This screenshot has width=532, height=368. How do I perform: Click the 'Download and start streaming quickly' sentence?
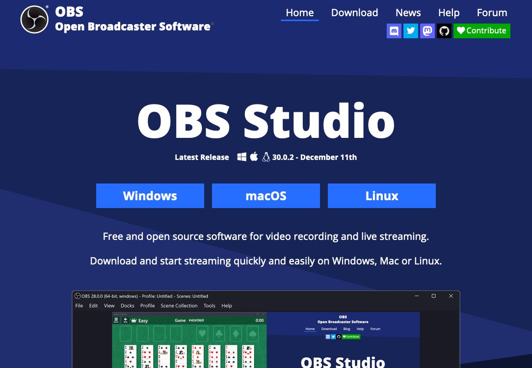(x=266, y=261)
